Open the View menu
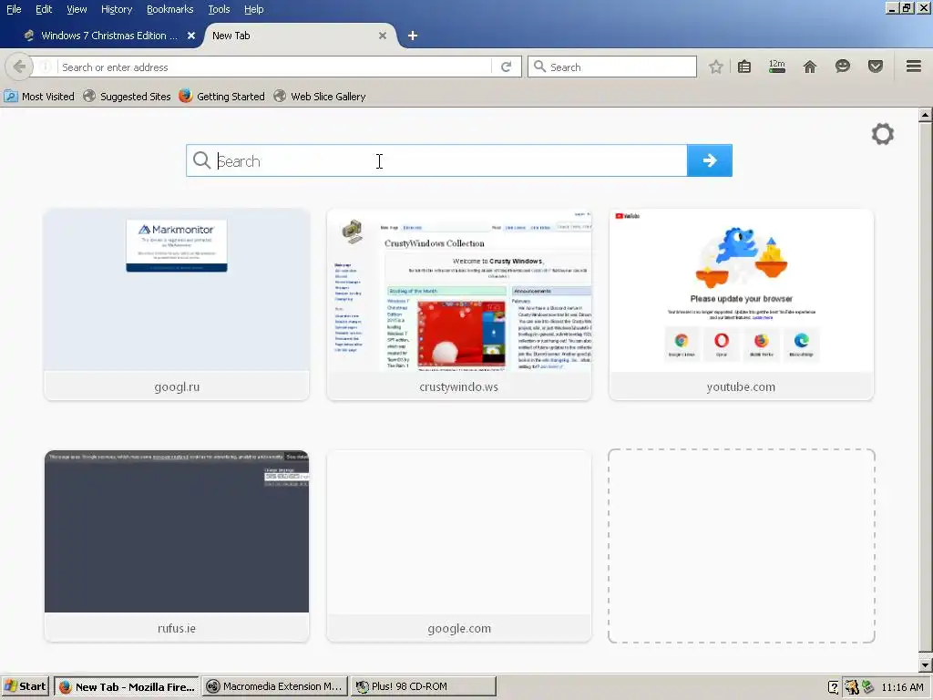The width and height of the screenshot is (933, 700). pyautogui.click(x=77, y=9)
